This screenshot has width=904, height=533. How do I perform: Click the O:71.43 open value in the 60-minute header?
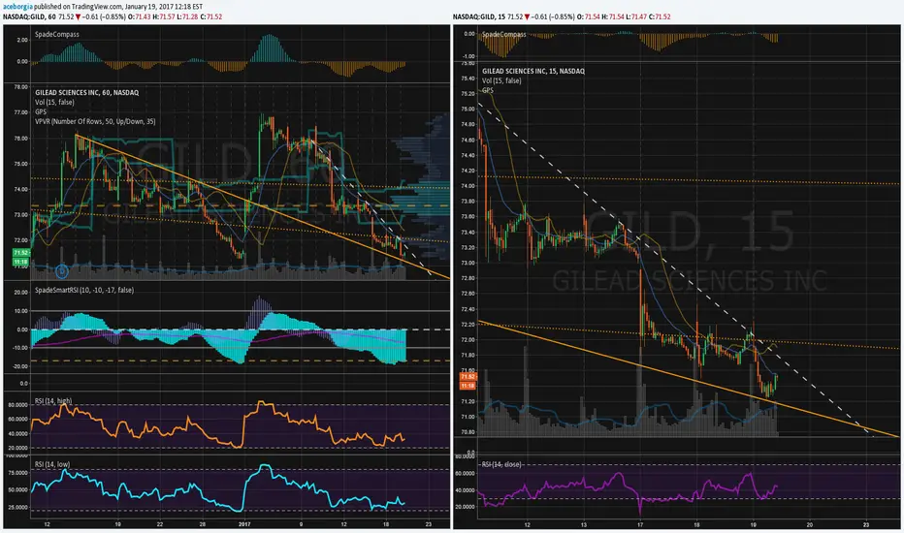(139, 16)
